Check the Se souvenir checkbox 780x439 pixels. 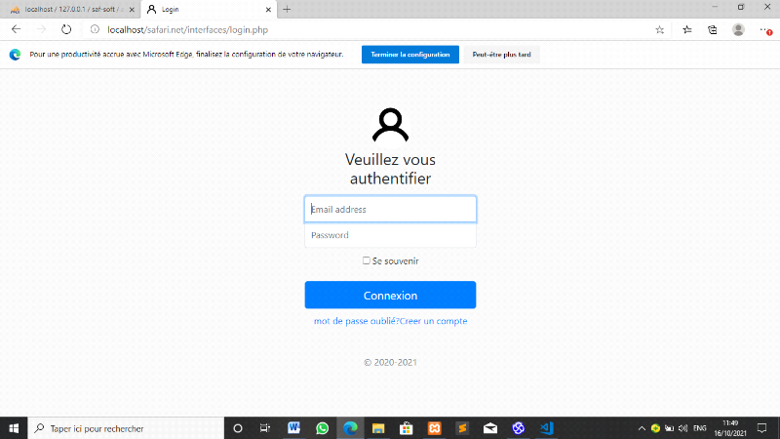(367, 260)
